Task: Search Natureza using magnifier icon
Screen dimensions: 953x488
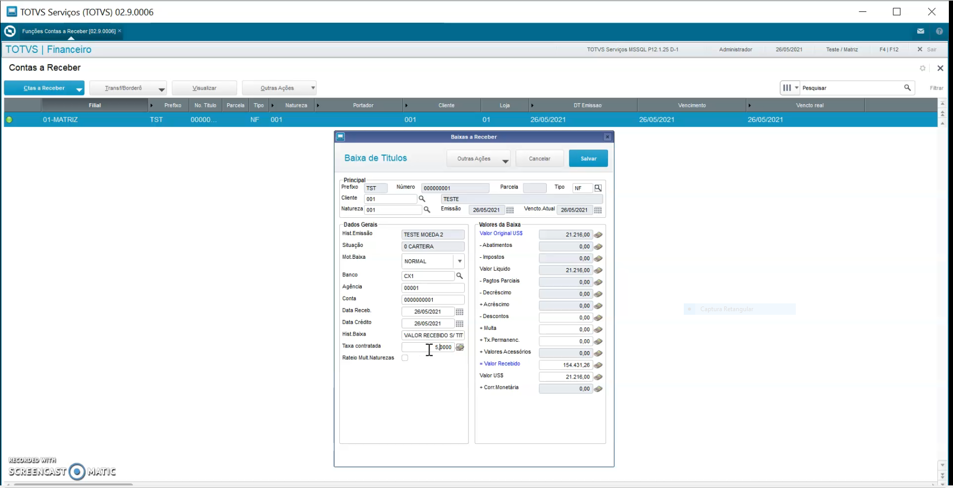Action: [427, 210]
